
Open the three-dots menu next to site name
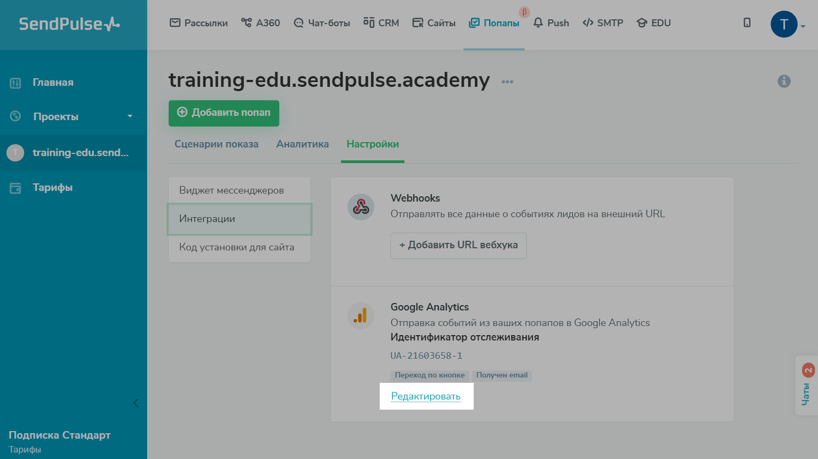tap(508, 82)
